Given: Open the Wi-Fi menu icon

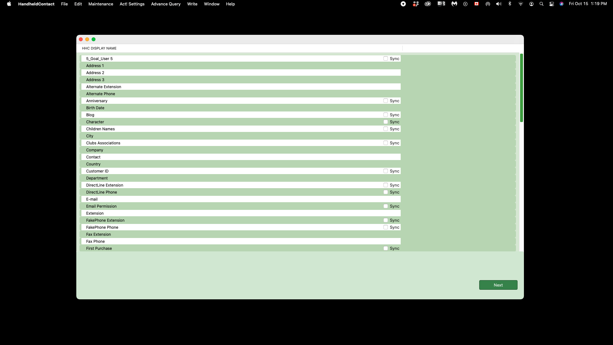Looking at the screenshot, I should [x=521, y=4].
